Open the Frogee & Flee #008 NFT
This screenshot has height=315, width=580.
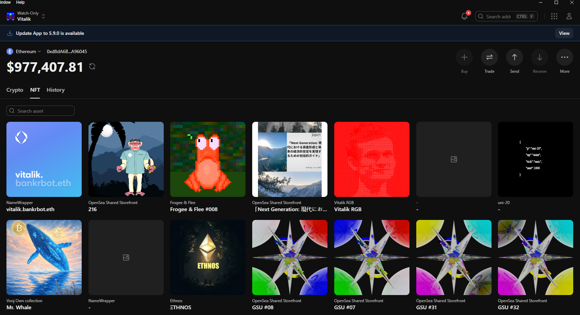[208, 159]
